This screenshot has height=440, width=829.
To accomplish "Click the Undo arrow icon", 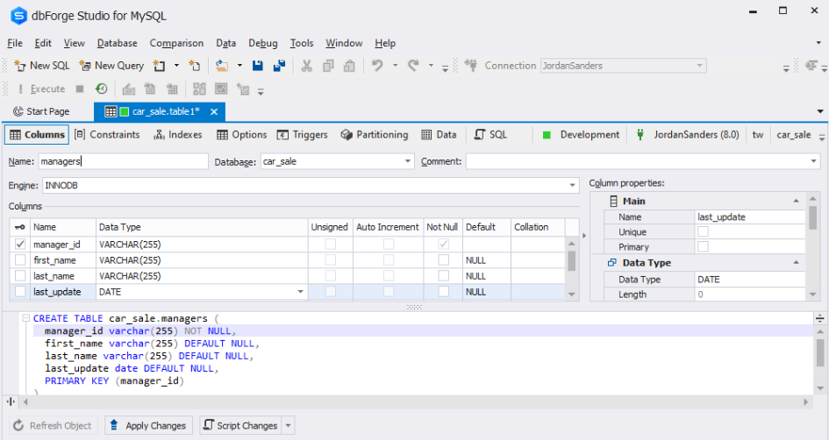I will 377,66.
